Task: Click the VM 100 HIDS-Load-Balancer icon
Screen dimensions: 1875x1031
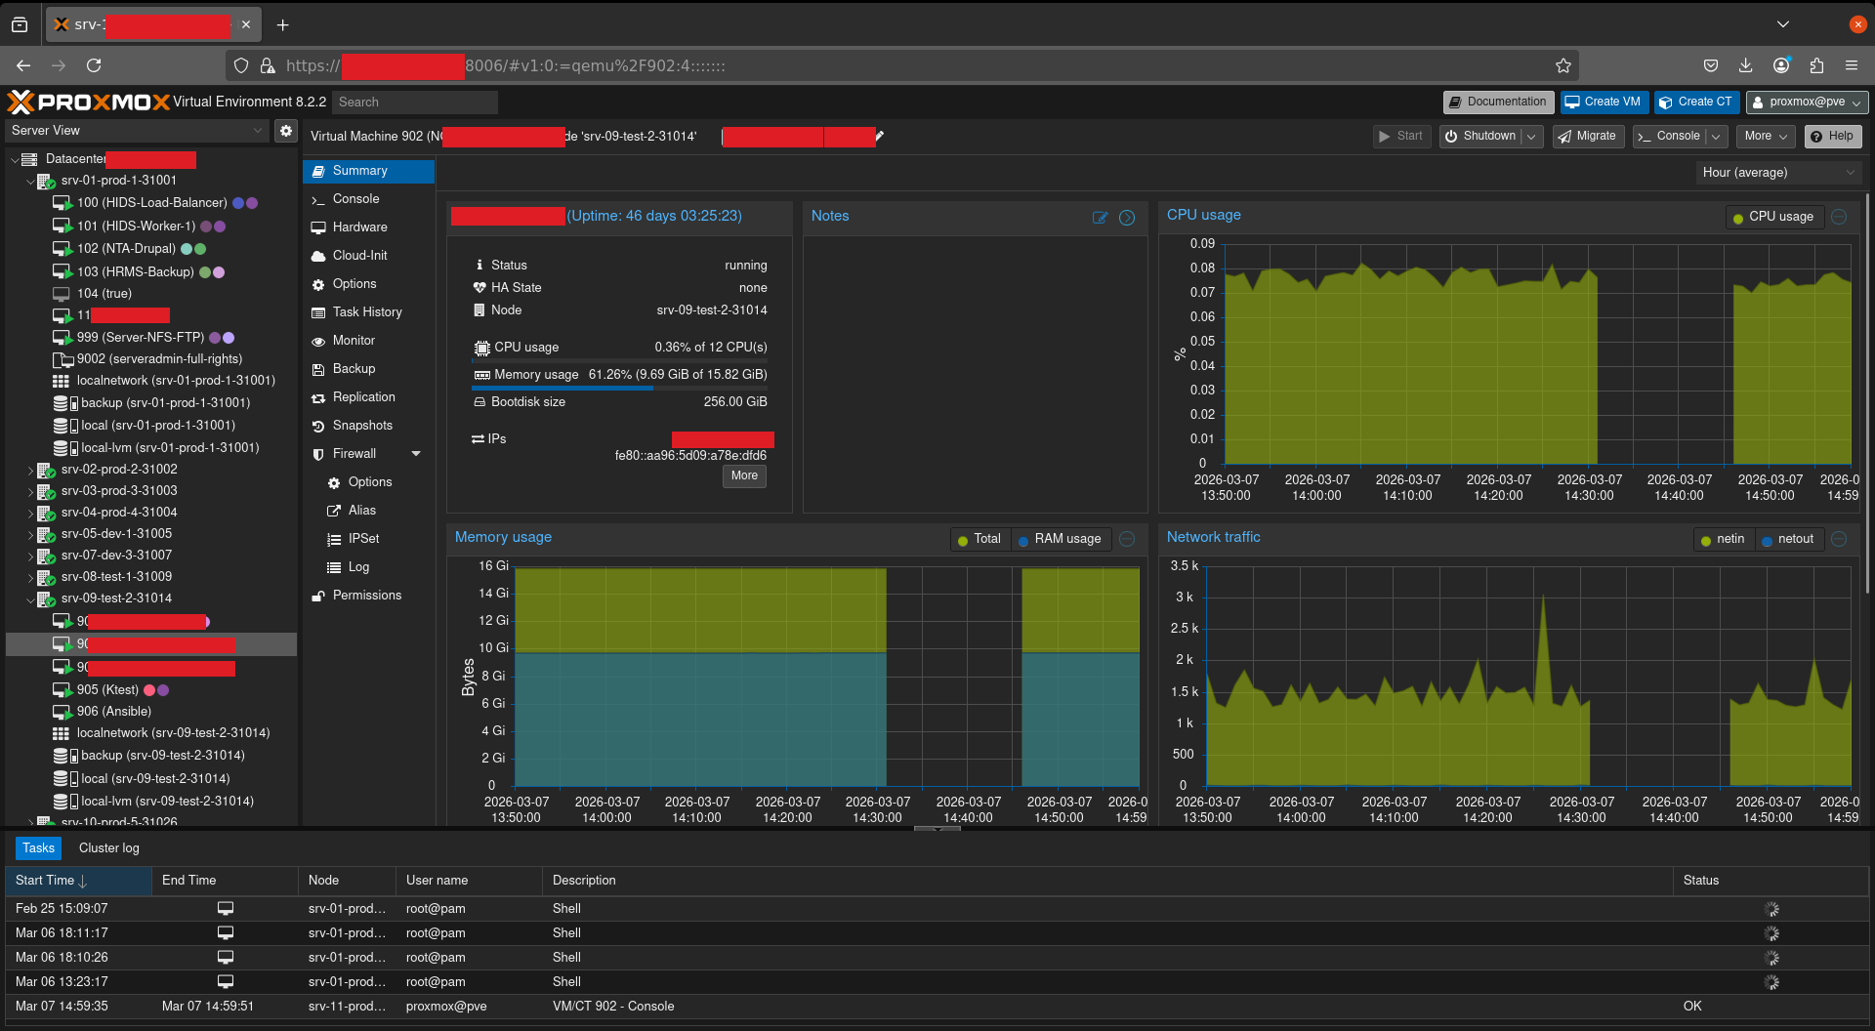Action: 62,203
